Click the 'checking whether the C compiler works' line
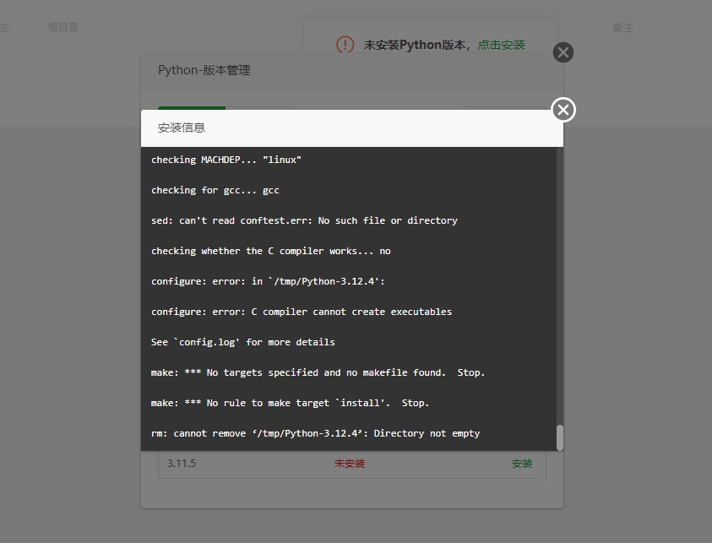Image resolution: width=712 pixels, height=543 pixels. tap(270, 251)
